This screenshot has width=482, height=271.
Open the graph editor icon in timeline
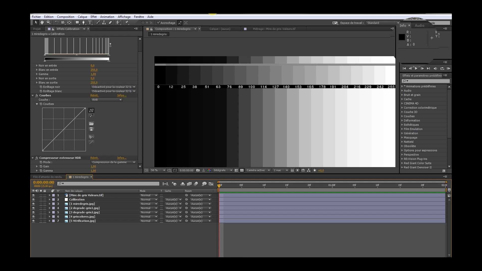pyautogui.click(x=211, y=184)
